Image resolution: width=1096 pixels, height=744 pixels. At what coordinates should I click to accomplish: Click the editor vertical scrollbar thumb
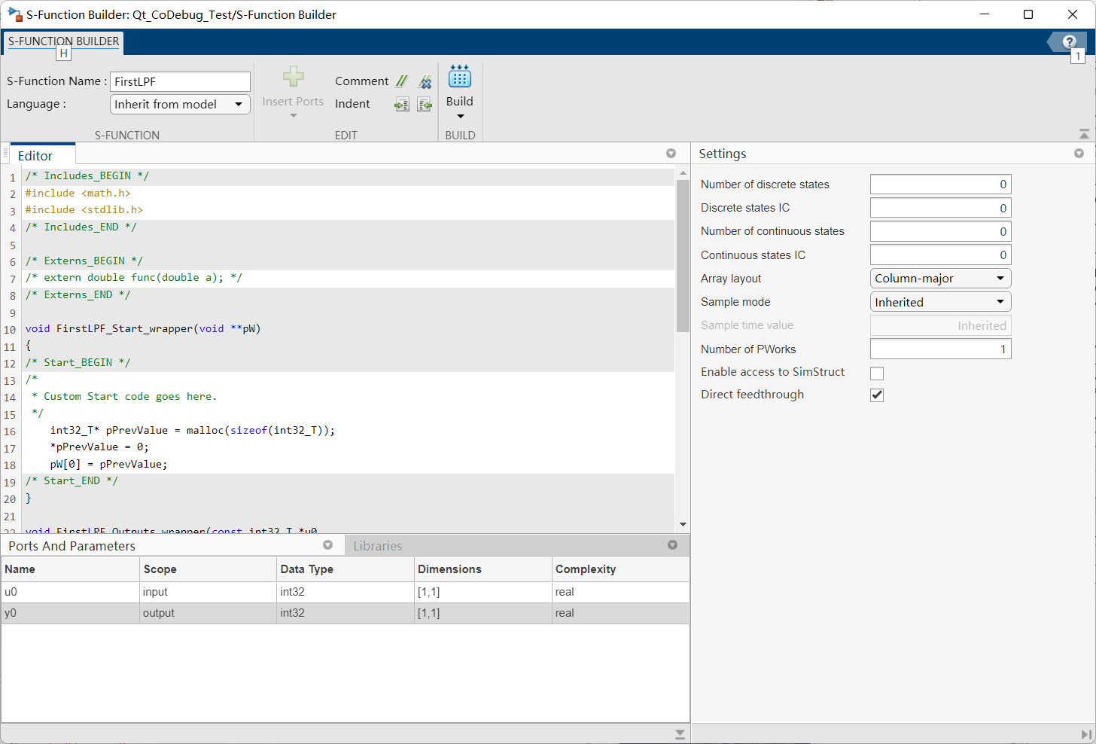[x=683, y=256]
